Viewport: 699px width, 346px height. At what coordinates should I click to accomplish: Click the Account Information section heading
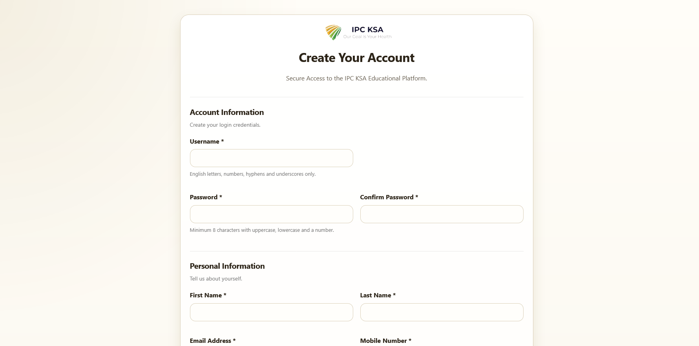point(226,112)
